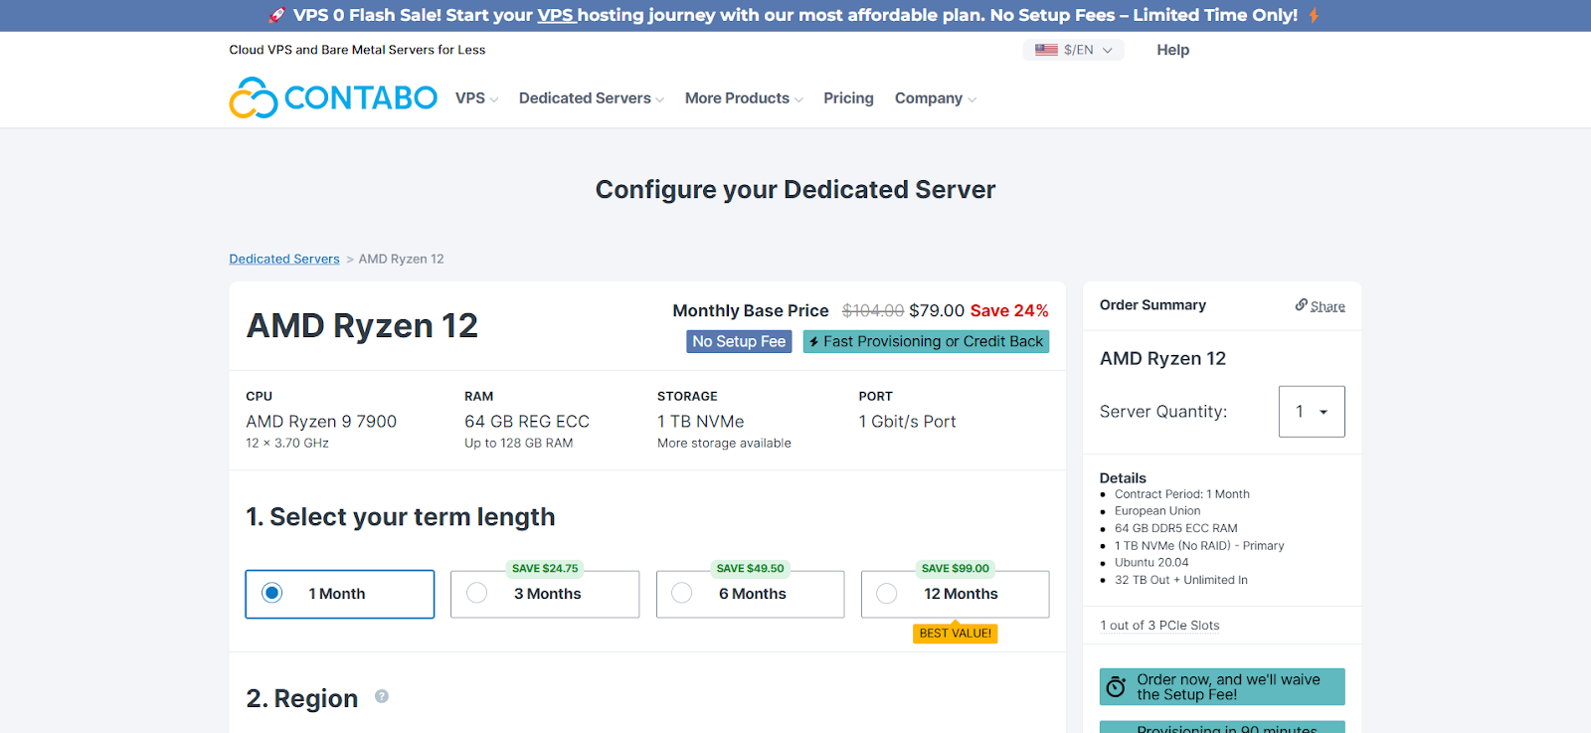
Task: Click the rocket icon in the sale banner
Action: 277,15
